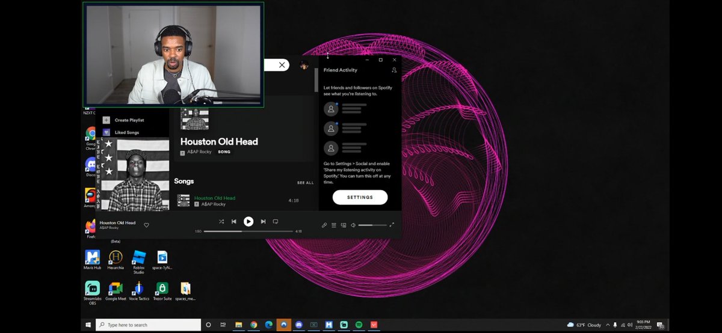The height and width of the screenshot is (333, 722).
Task: Toggle repeat mode in Spotify
Action: click(x=276, y=222)
